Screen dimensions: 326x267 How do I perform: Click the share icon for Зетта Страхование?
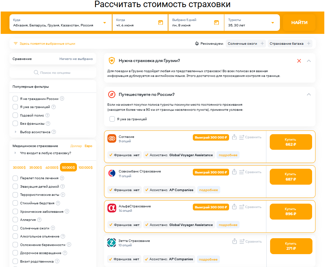click(234, 241)
